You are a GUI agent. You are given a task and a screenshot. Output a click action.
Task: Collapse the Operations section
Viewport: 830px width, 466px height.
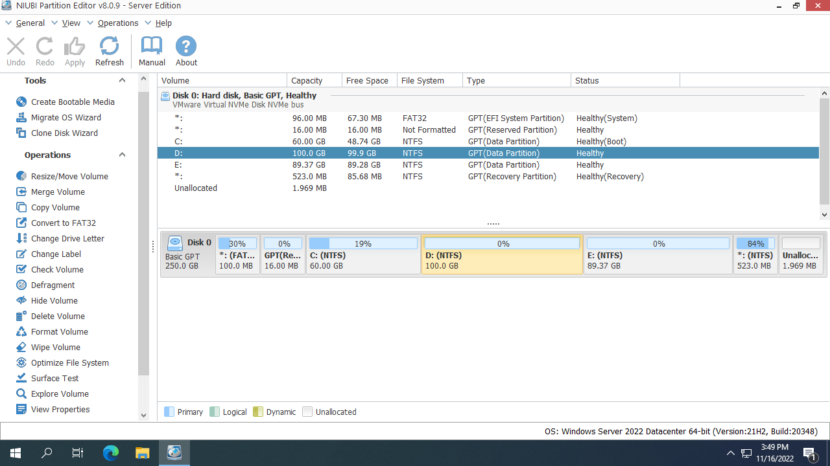(x=122, y=155)
